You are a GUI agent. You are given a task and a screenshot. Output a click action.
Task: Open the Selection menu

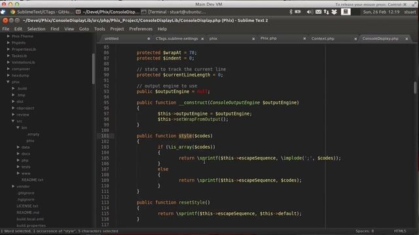click(37, 29)
